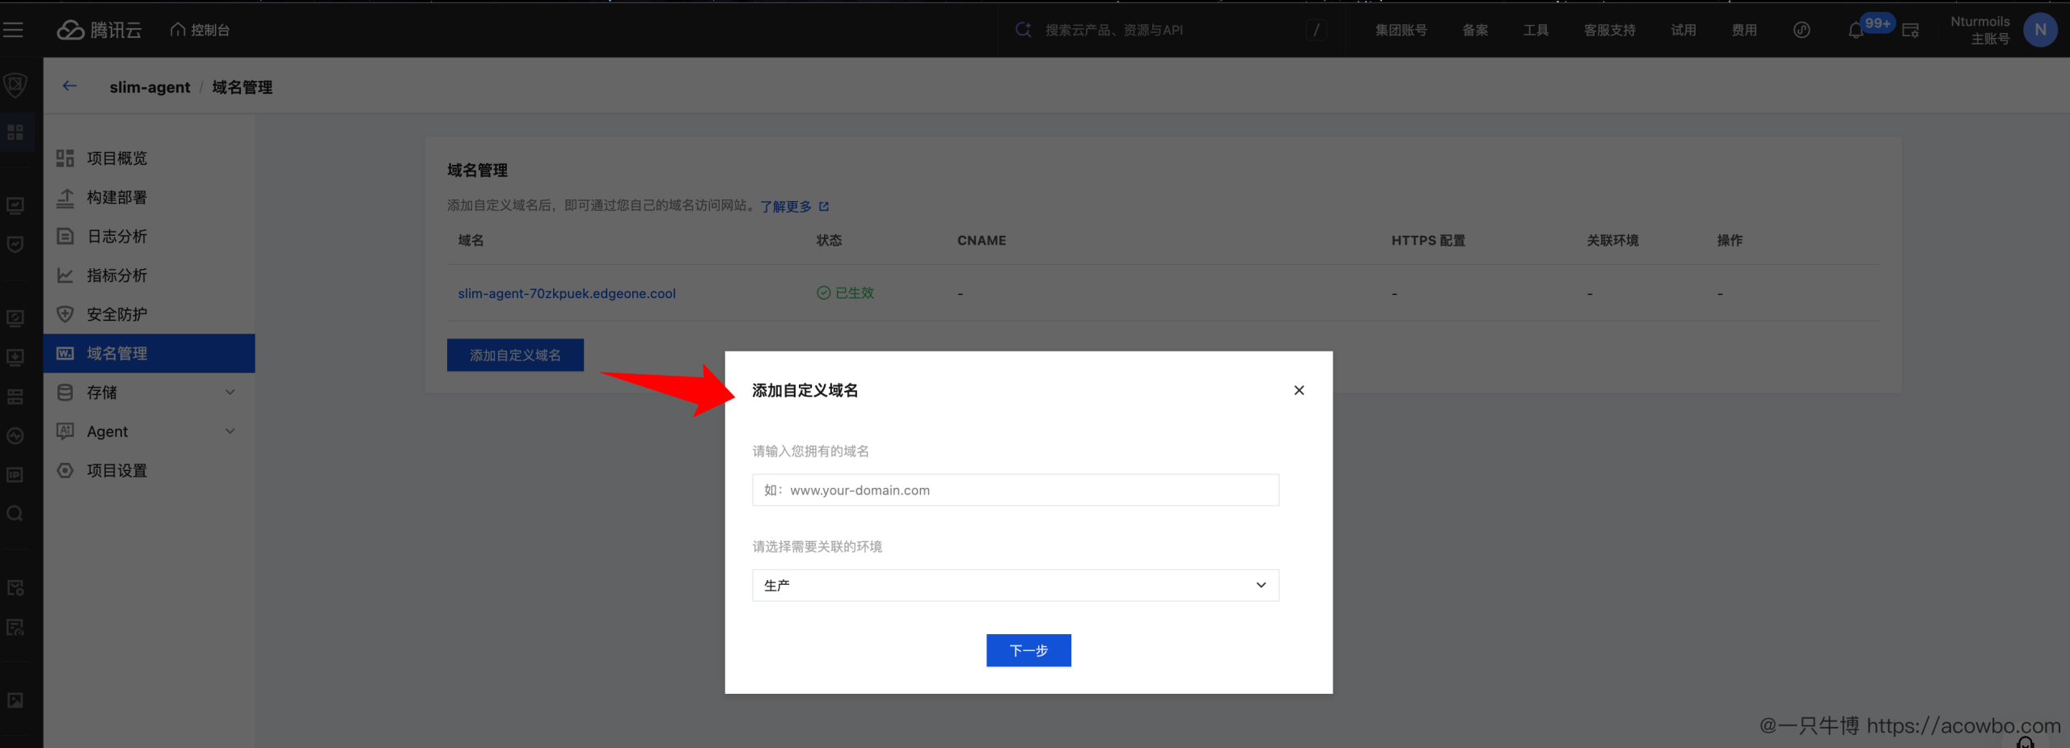Click the 日志分析 document icon
The height and width of the screenshot is (748, 2070).
tap(65, 237)
